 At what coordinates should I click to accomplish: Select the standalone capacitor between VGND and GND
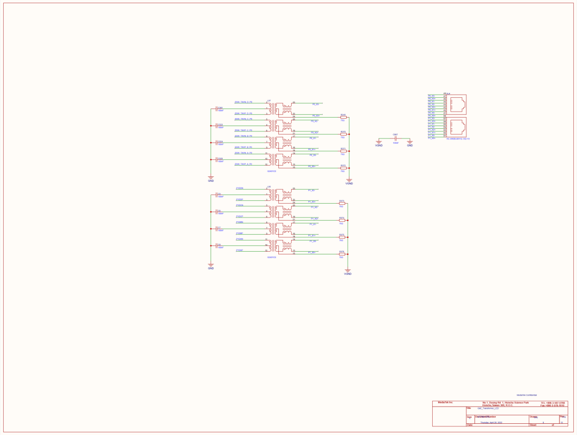point(395,139)
